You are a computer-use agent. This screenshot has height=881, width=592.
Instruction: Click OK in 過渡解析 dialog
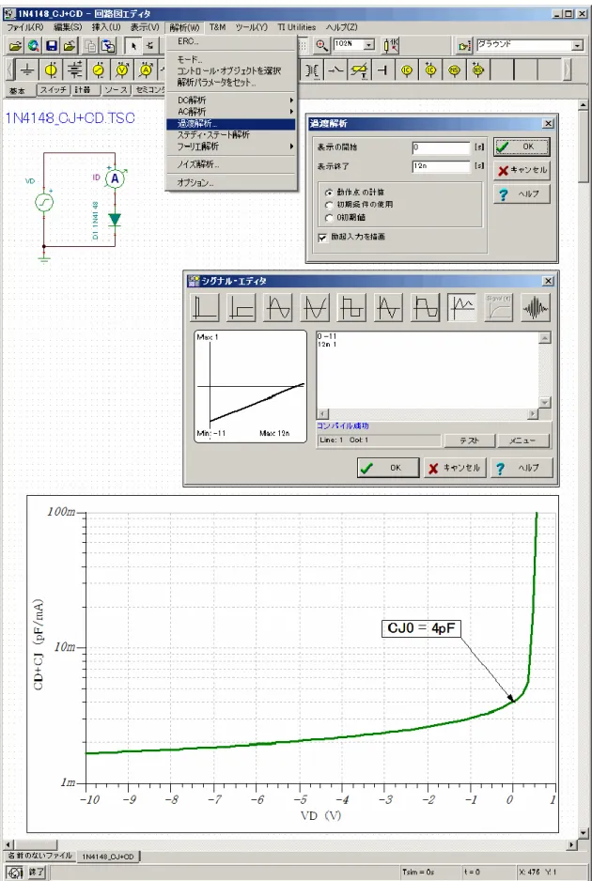(x=522, y=147)
